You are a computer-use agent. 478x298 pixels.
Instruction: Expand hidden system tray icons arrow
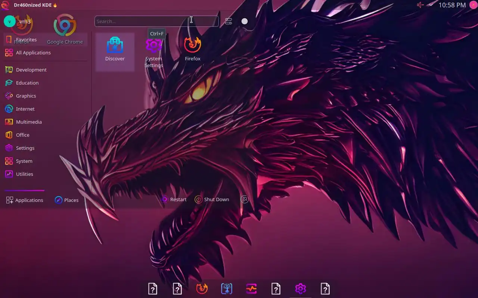[431, 5]
